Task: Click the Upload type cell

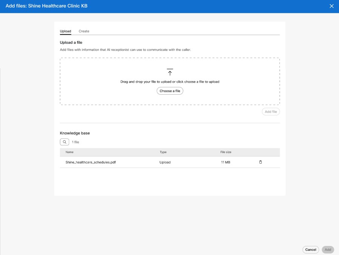Action: point(165,162)
